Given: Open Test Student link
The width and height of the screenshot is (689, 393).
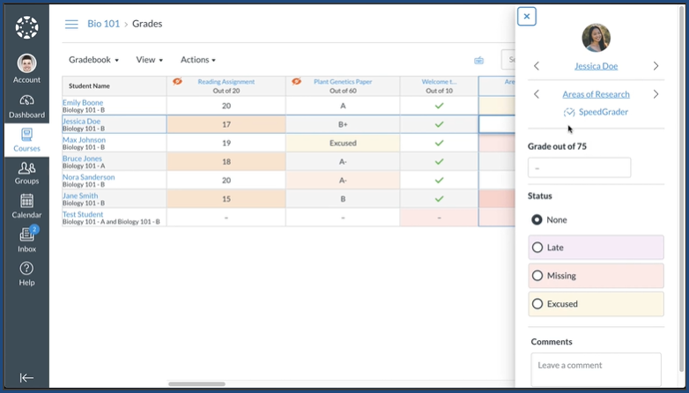Looking at the screenshot, I should point(83,214).
